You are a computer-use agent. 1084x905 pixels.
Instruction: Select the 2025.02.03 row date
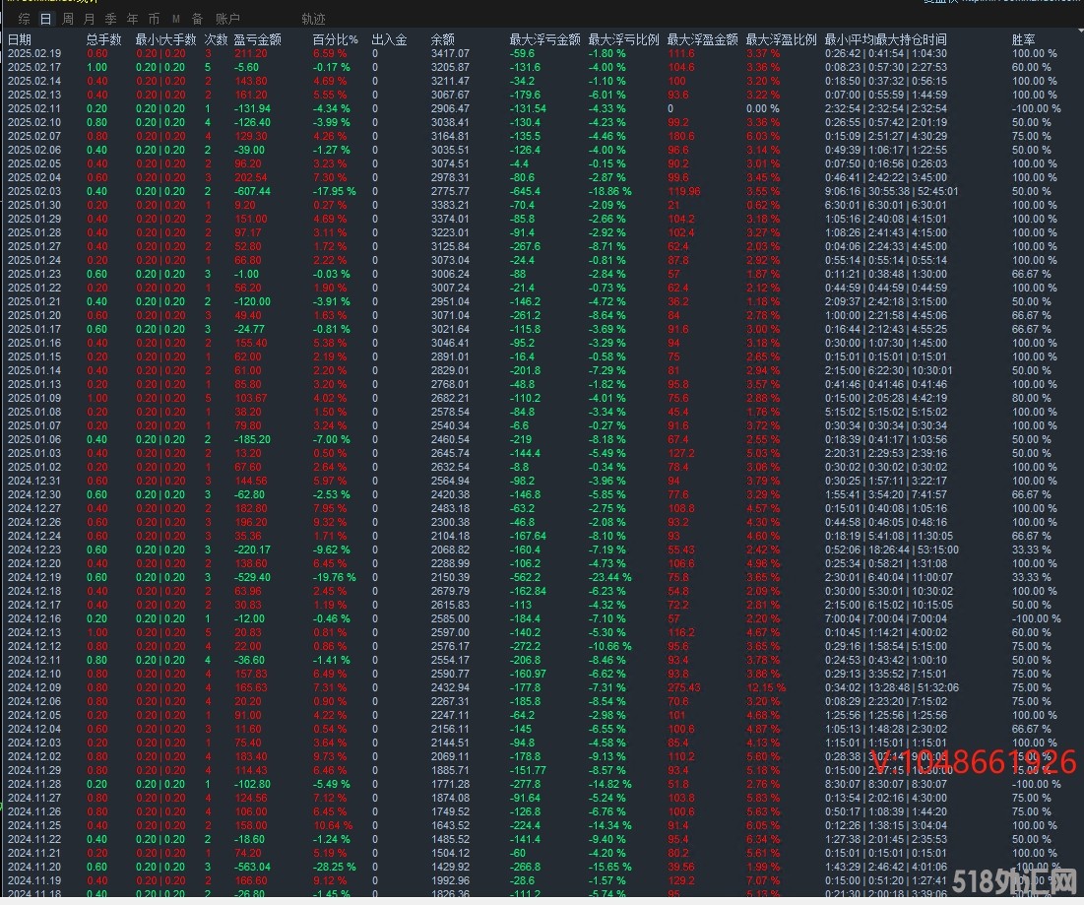tap(33, 191)
